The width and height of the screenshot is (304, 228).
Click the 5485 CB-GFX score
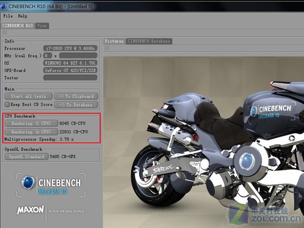(63, 156)
